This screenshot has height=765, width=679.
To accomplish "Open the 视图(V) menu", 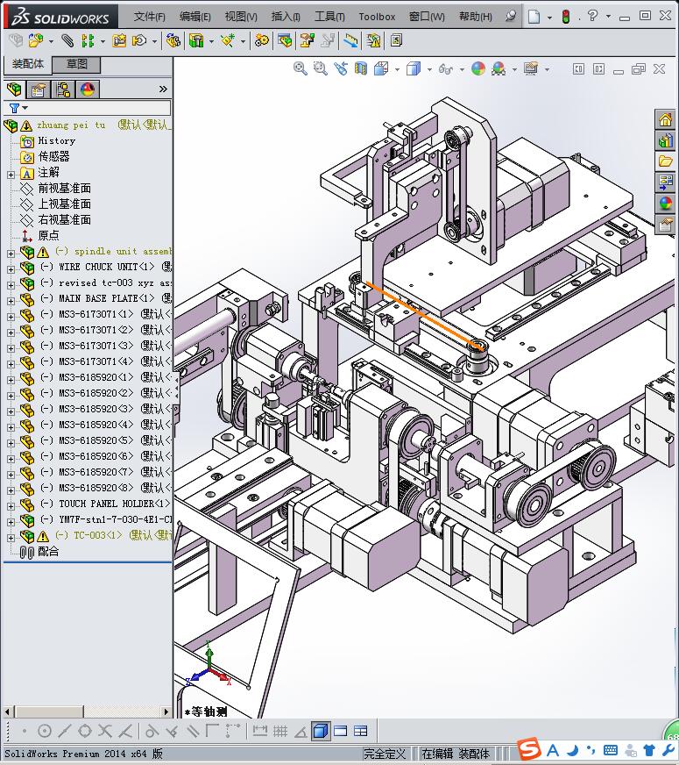I will pos(241,17).
